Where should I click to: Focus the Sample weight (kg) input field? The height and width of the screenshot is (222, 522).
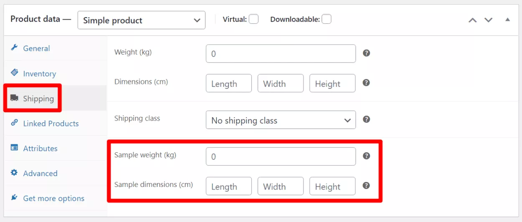[x=281, y=156]
